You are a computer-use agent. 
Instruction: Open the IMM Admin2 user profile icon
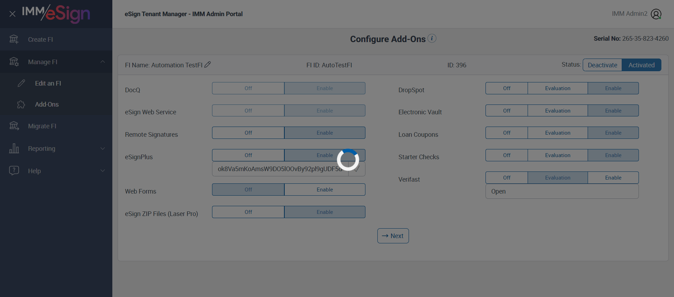[656, 14]
